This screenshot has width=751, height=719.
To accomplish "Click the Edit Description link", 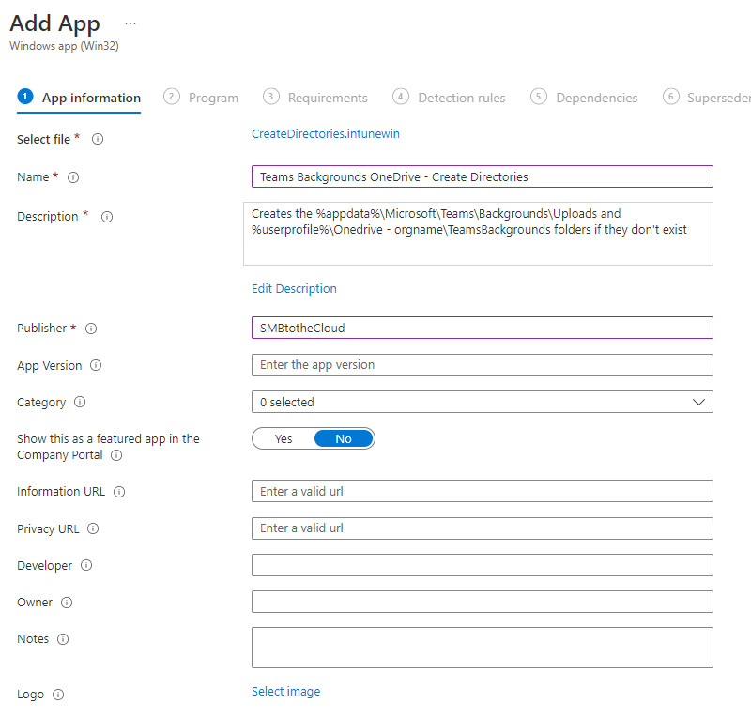I will pos(294,288).
